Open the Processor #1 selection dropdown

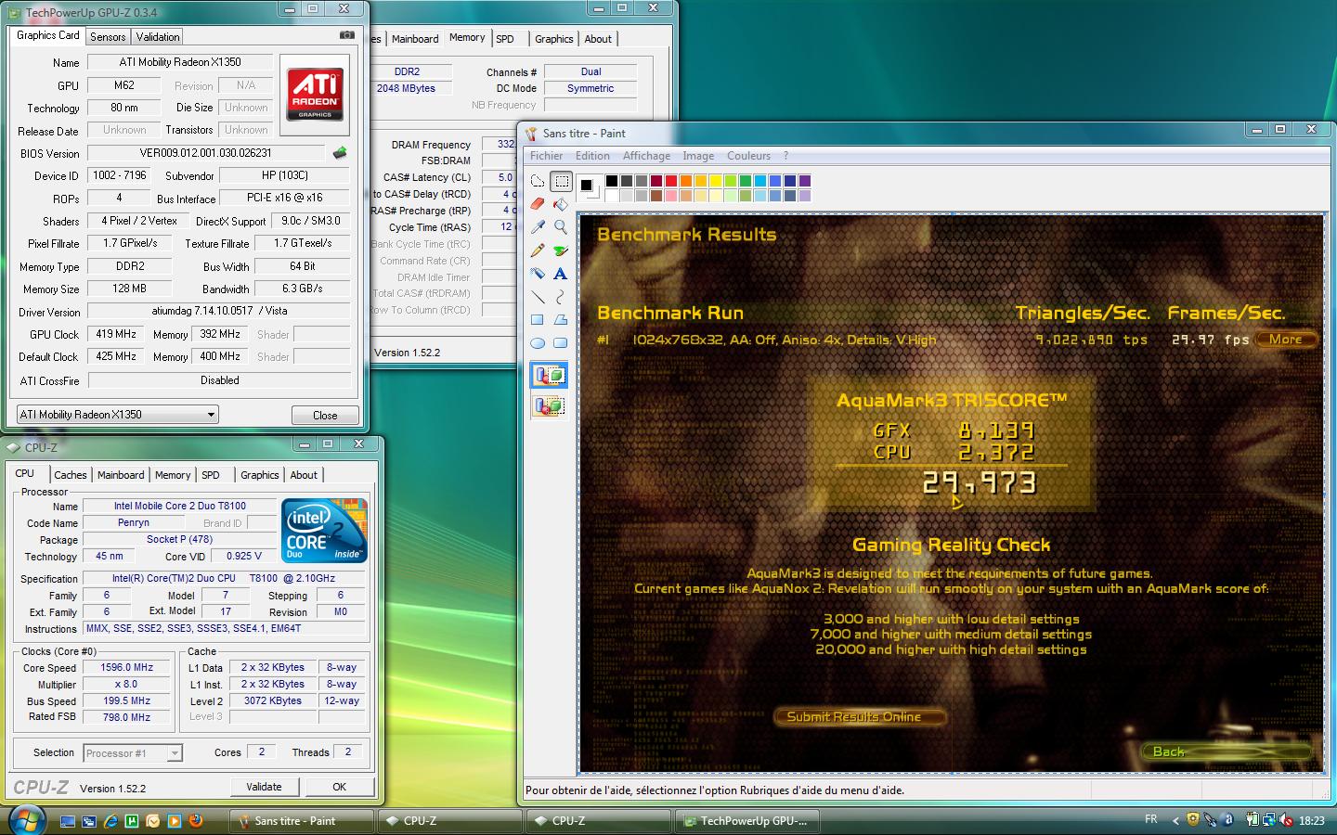[133, 753]
